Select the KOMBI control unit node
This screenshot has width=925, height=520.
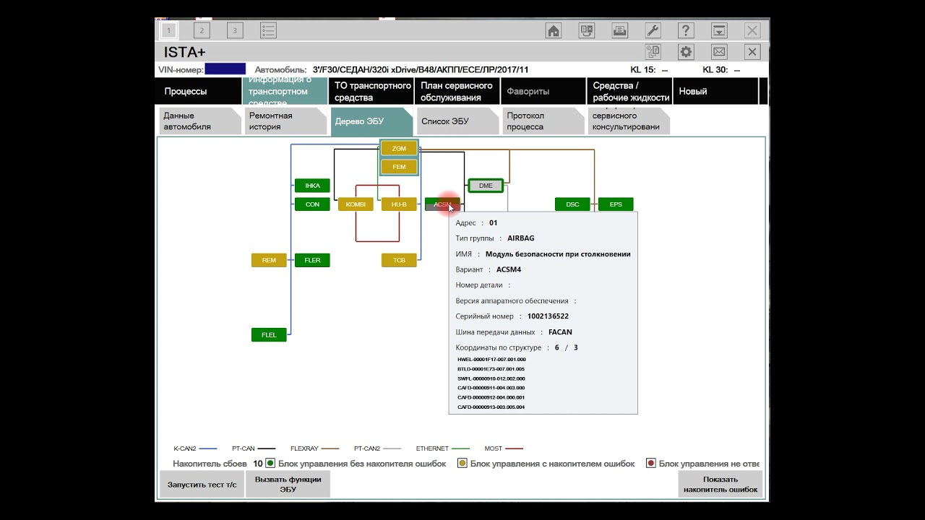[356, 204]
